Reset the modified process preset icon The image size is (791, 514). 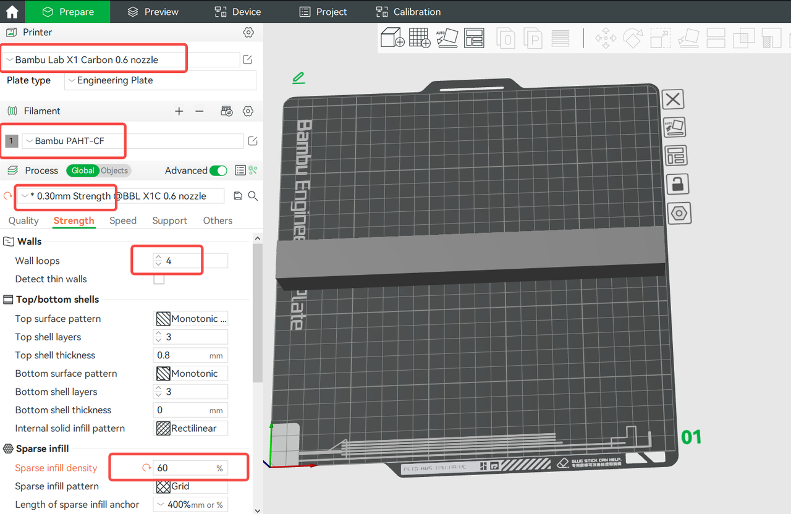8,196
